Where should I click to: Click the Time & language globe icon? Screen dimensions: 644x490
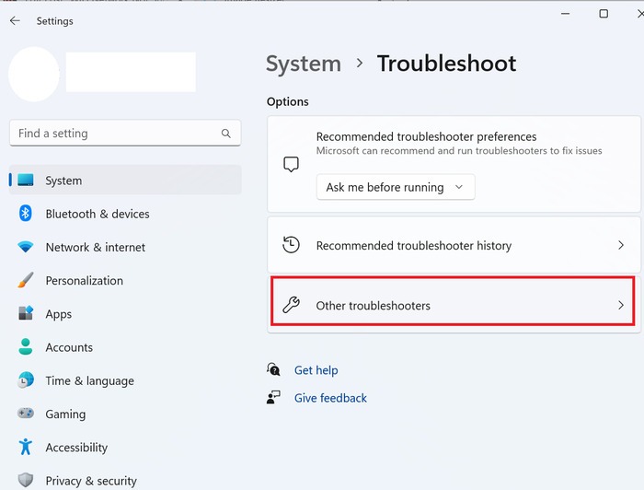click(26, 379)
